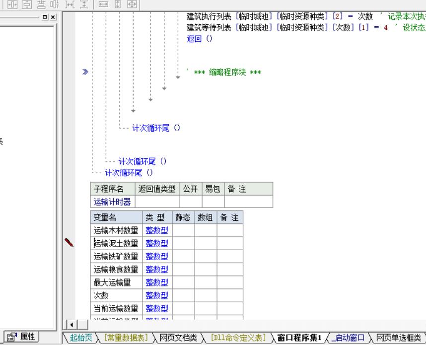This screenshot has width=426, height=345.
Task: Select variable name 运输粮食数量
Action: point(116,269)
